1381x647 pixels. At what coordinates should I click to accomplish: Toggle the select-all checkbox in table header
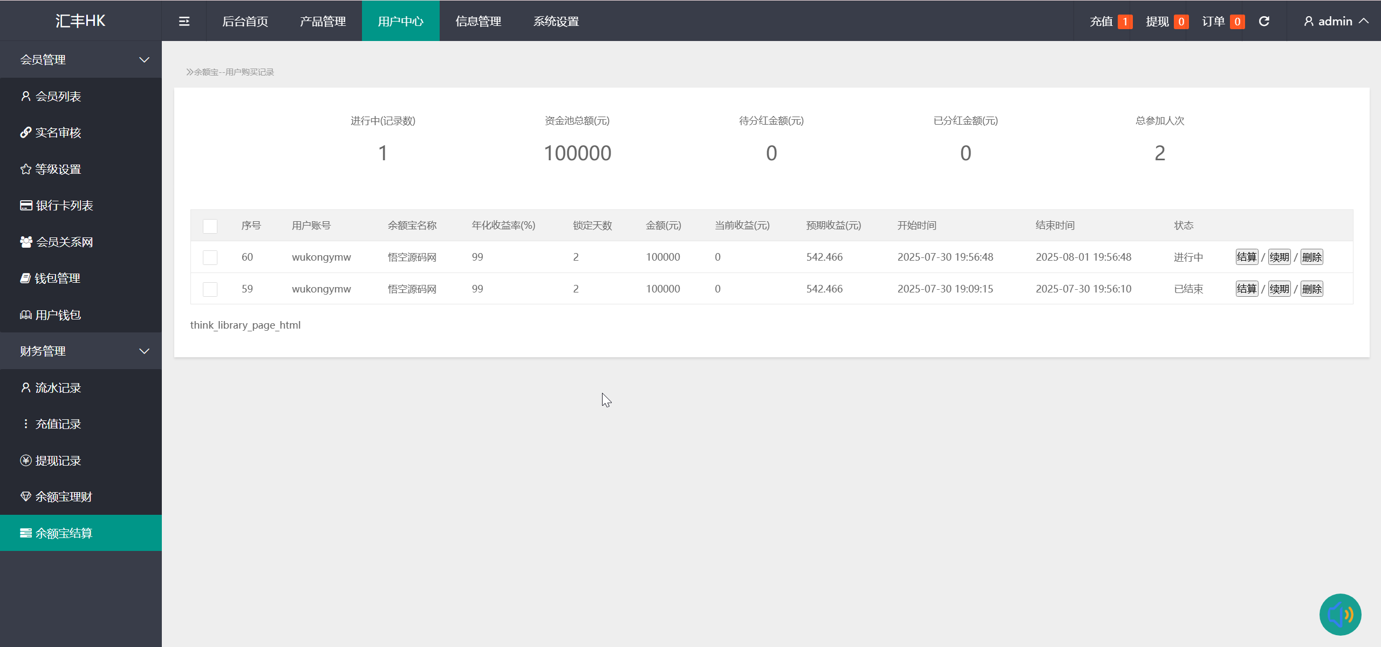pyautogui.click(x=210, y=226)
